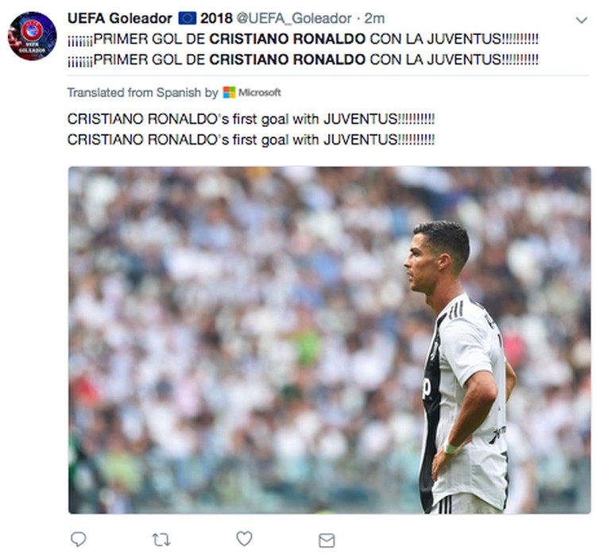Click the EU flag emoji in name

point(187,18)
